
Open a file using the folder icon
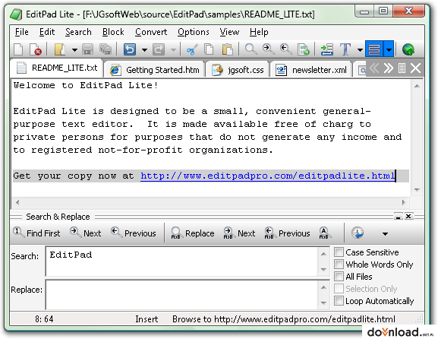[60, 49]
